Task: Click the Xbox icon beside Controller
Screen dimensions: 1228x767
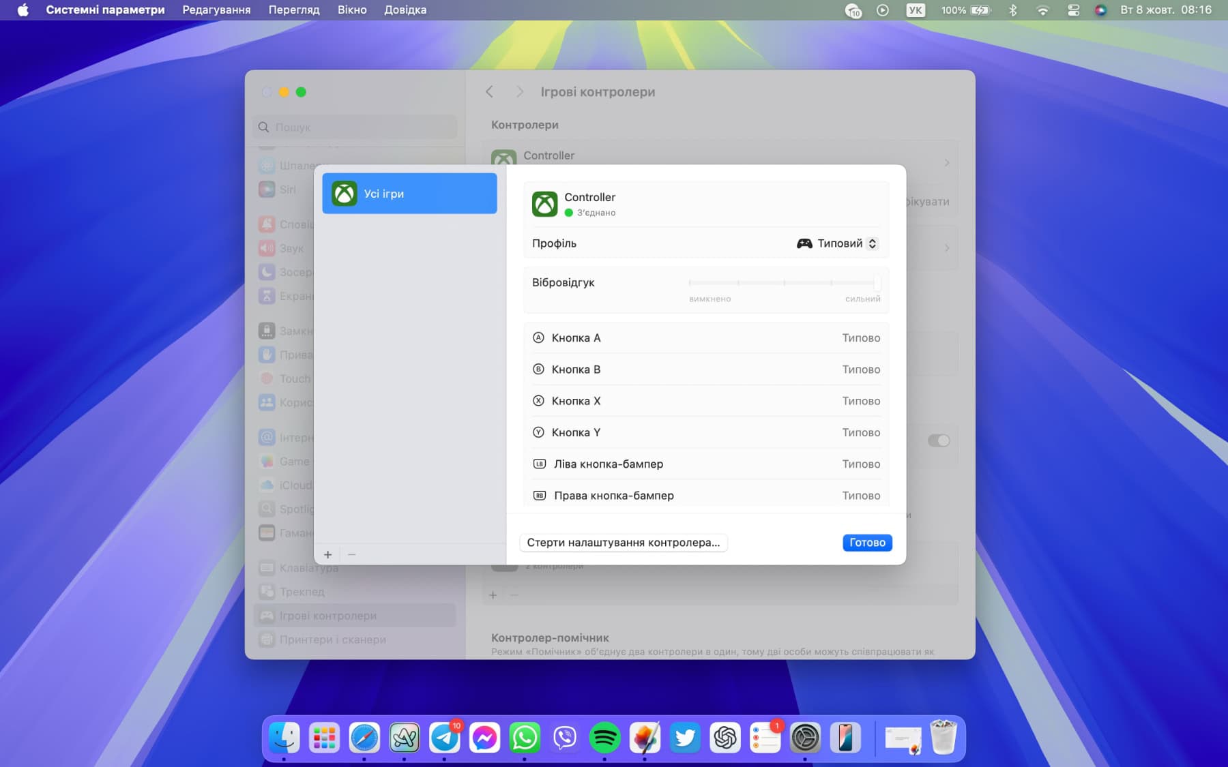Action: (544, 204)
